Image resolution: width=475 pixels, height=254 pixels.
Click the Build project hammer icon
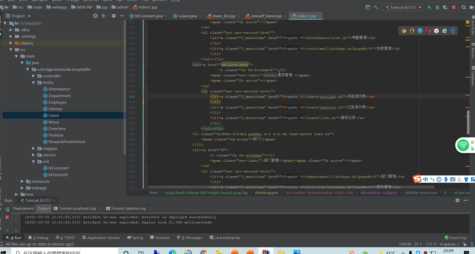(376, 8)
